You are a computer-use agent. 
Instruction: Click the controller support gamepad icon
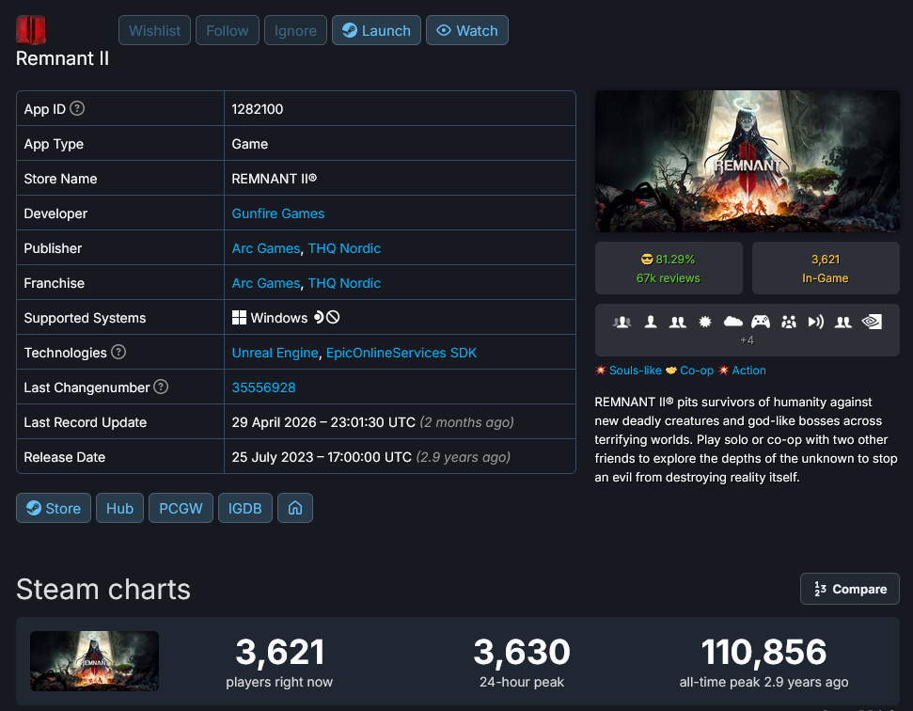(x=761, y=322)
